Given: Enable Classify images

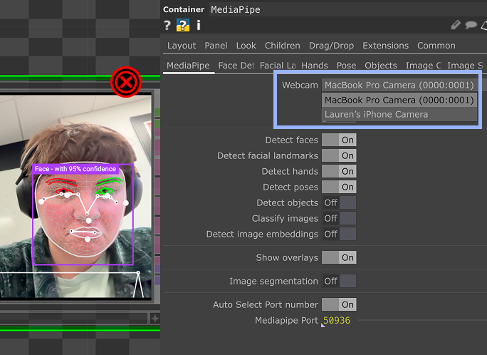Looking at the screenshot, I should pyautogui.click(x=339, y=219).
